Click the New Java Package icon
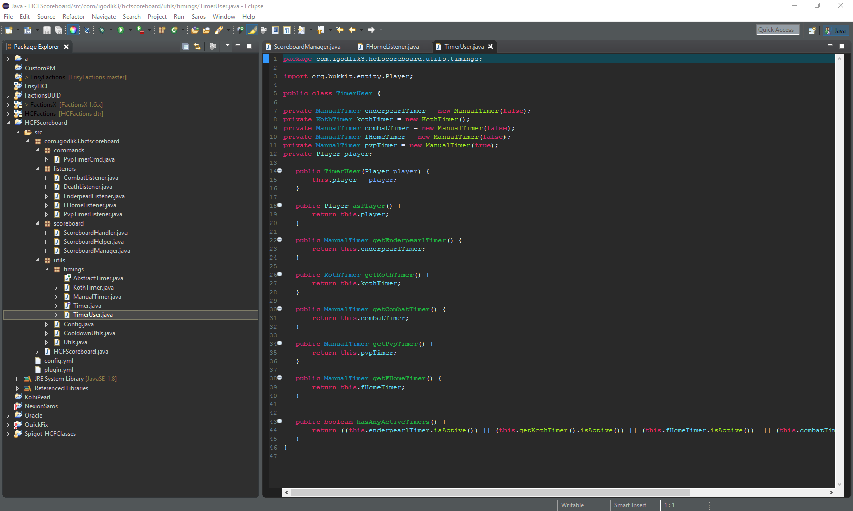Viewport: 853px width, 511px height. pyautogui.click(x=162, y=30)
